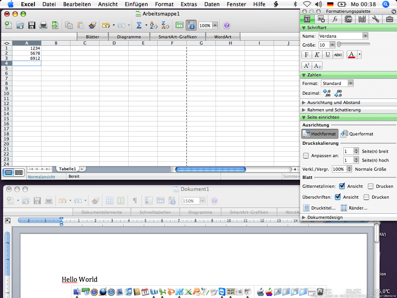Screen dimensions: 397x298
Task: Apply italic with K button
Action: (317, 55)
